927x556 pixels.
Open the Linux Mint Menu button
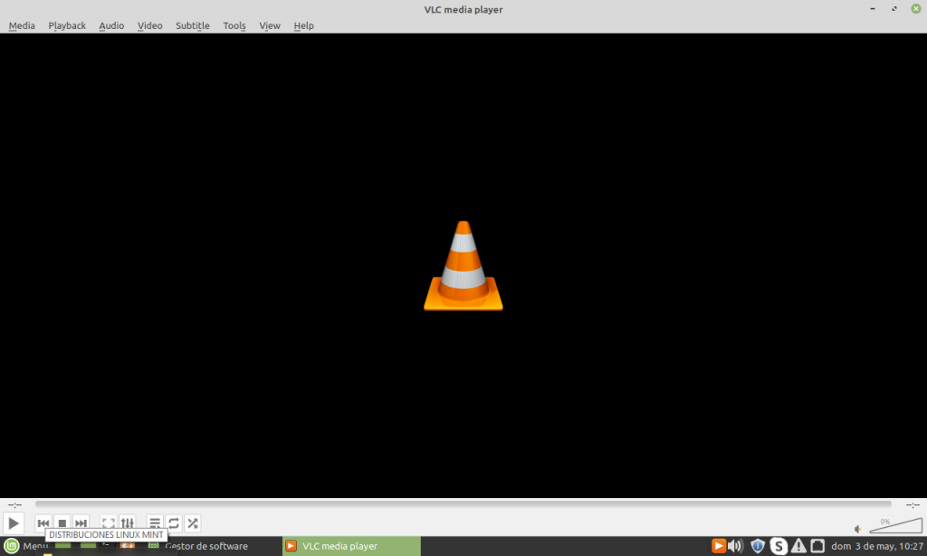25,546
